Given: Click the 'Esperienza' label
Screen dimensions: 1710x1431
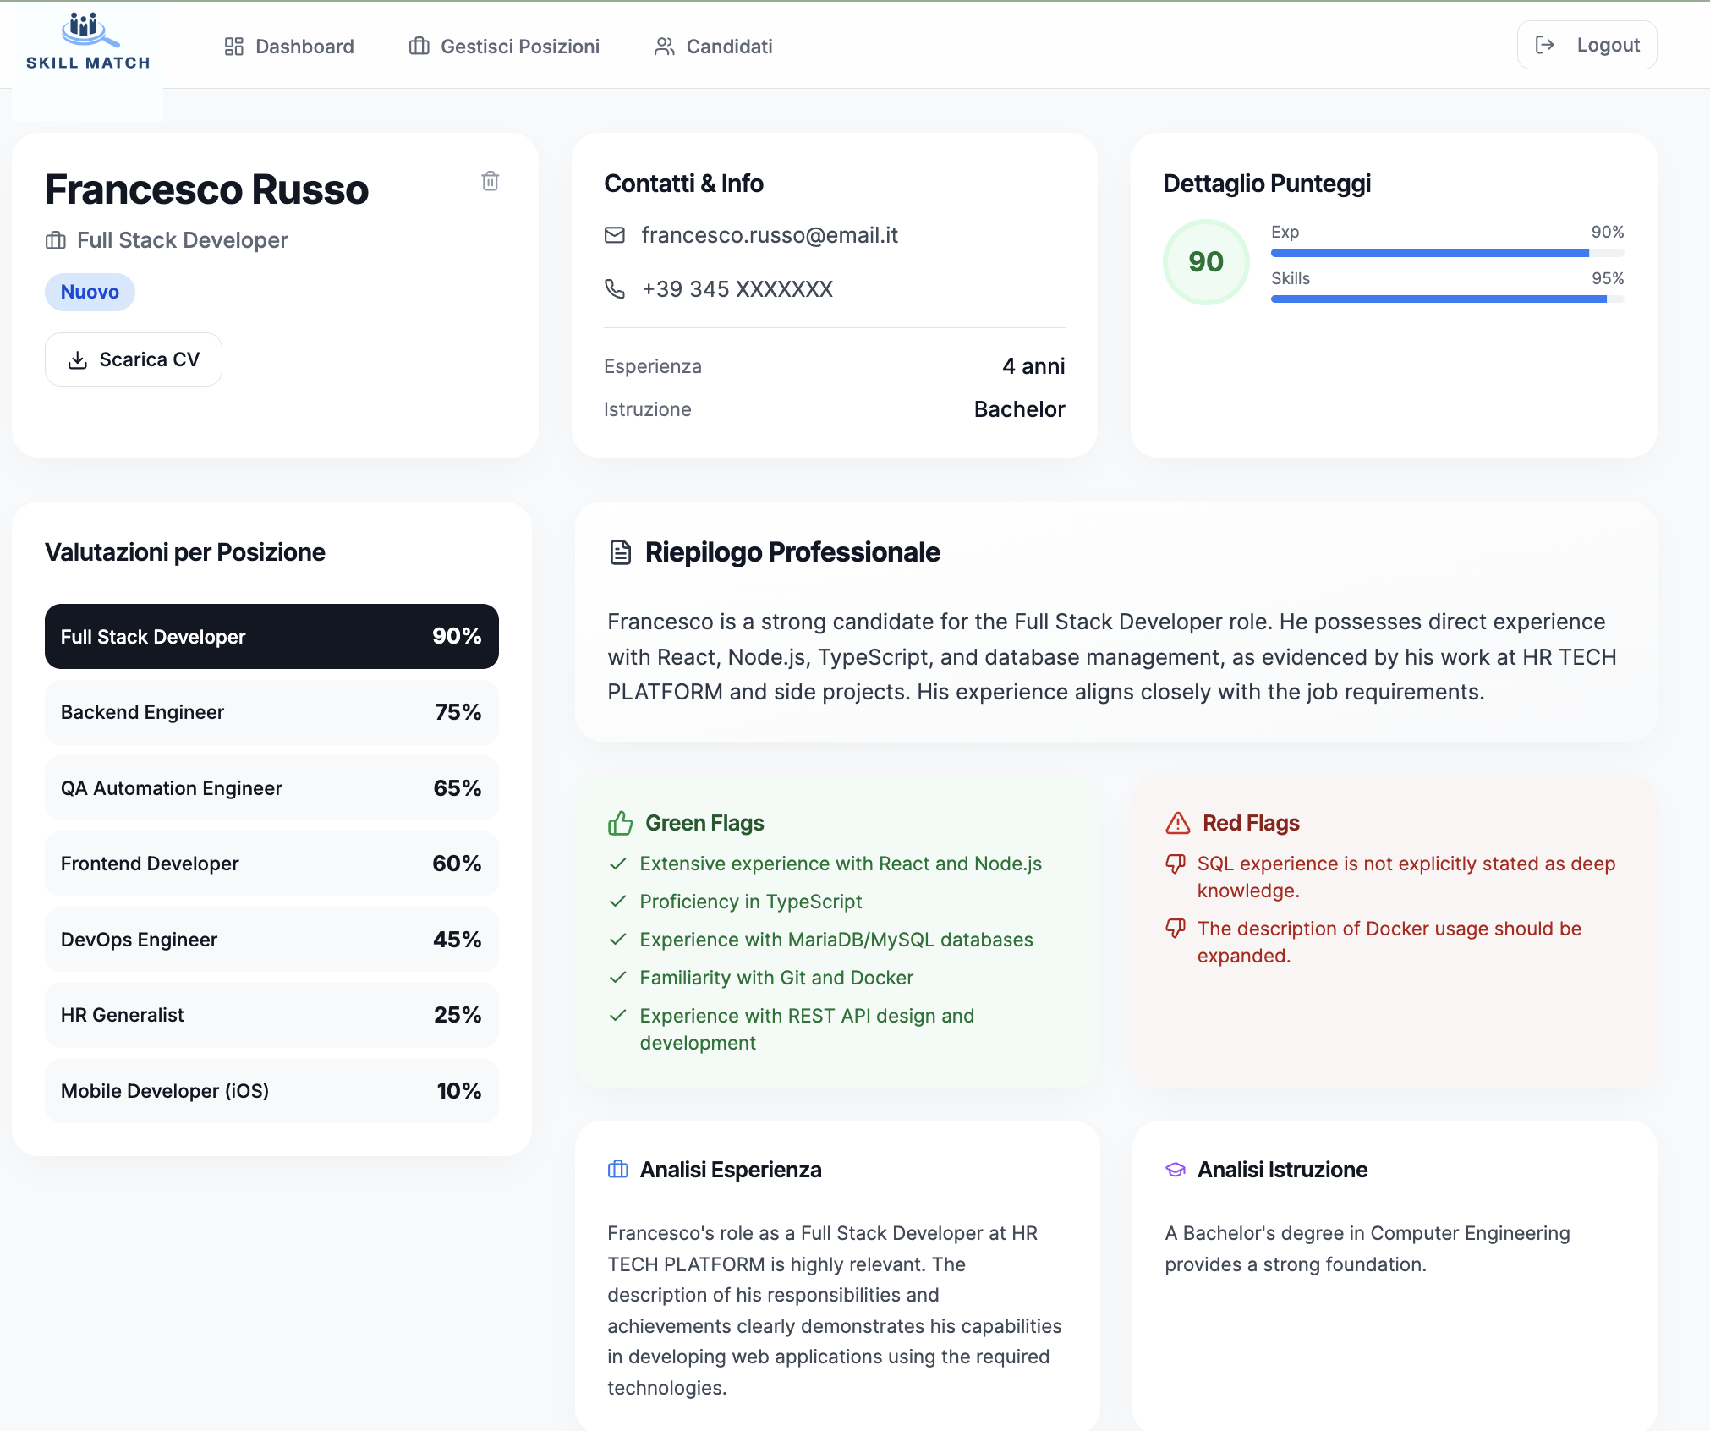Looking at the screenshot, I should pyautogui.click(x=653, y=366).
